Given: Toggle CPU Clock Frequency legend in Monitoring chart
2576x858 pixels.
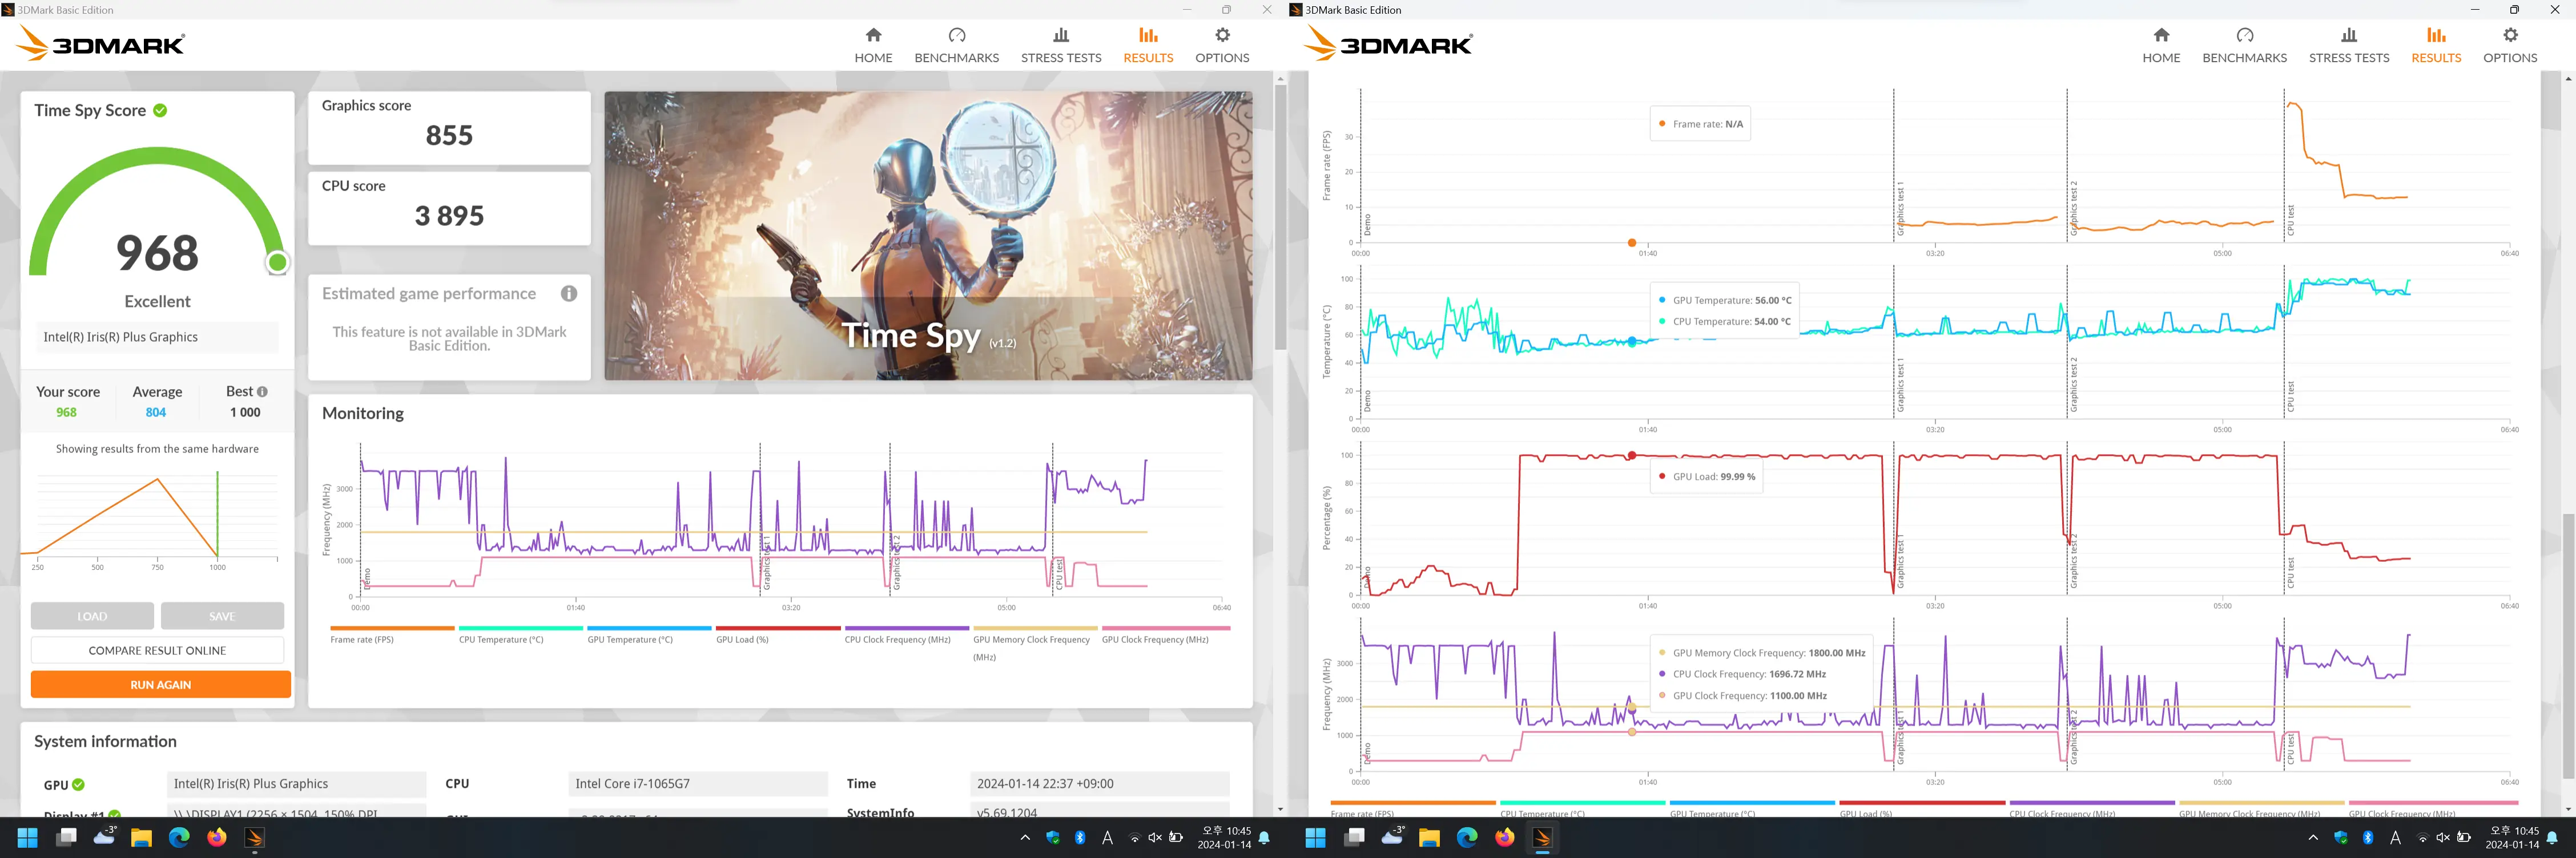Looking at the screenshot, I should click(x=897, y=640).
